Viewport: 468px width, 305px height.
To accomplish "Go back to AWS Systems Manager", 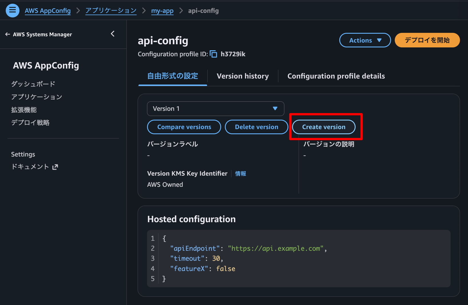I will point(39,35).
